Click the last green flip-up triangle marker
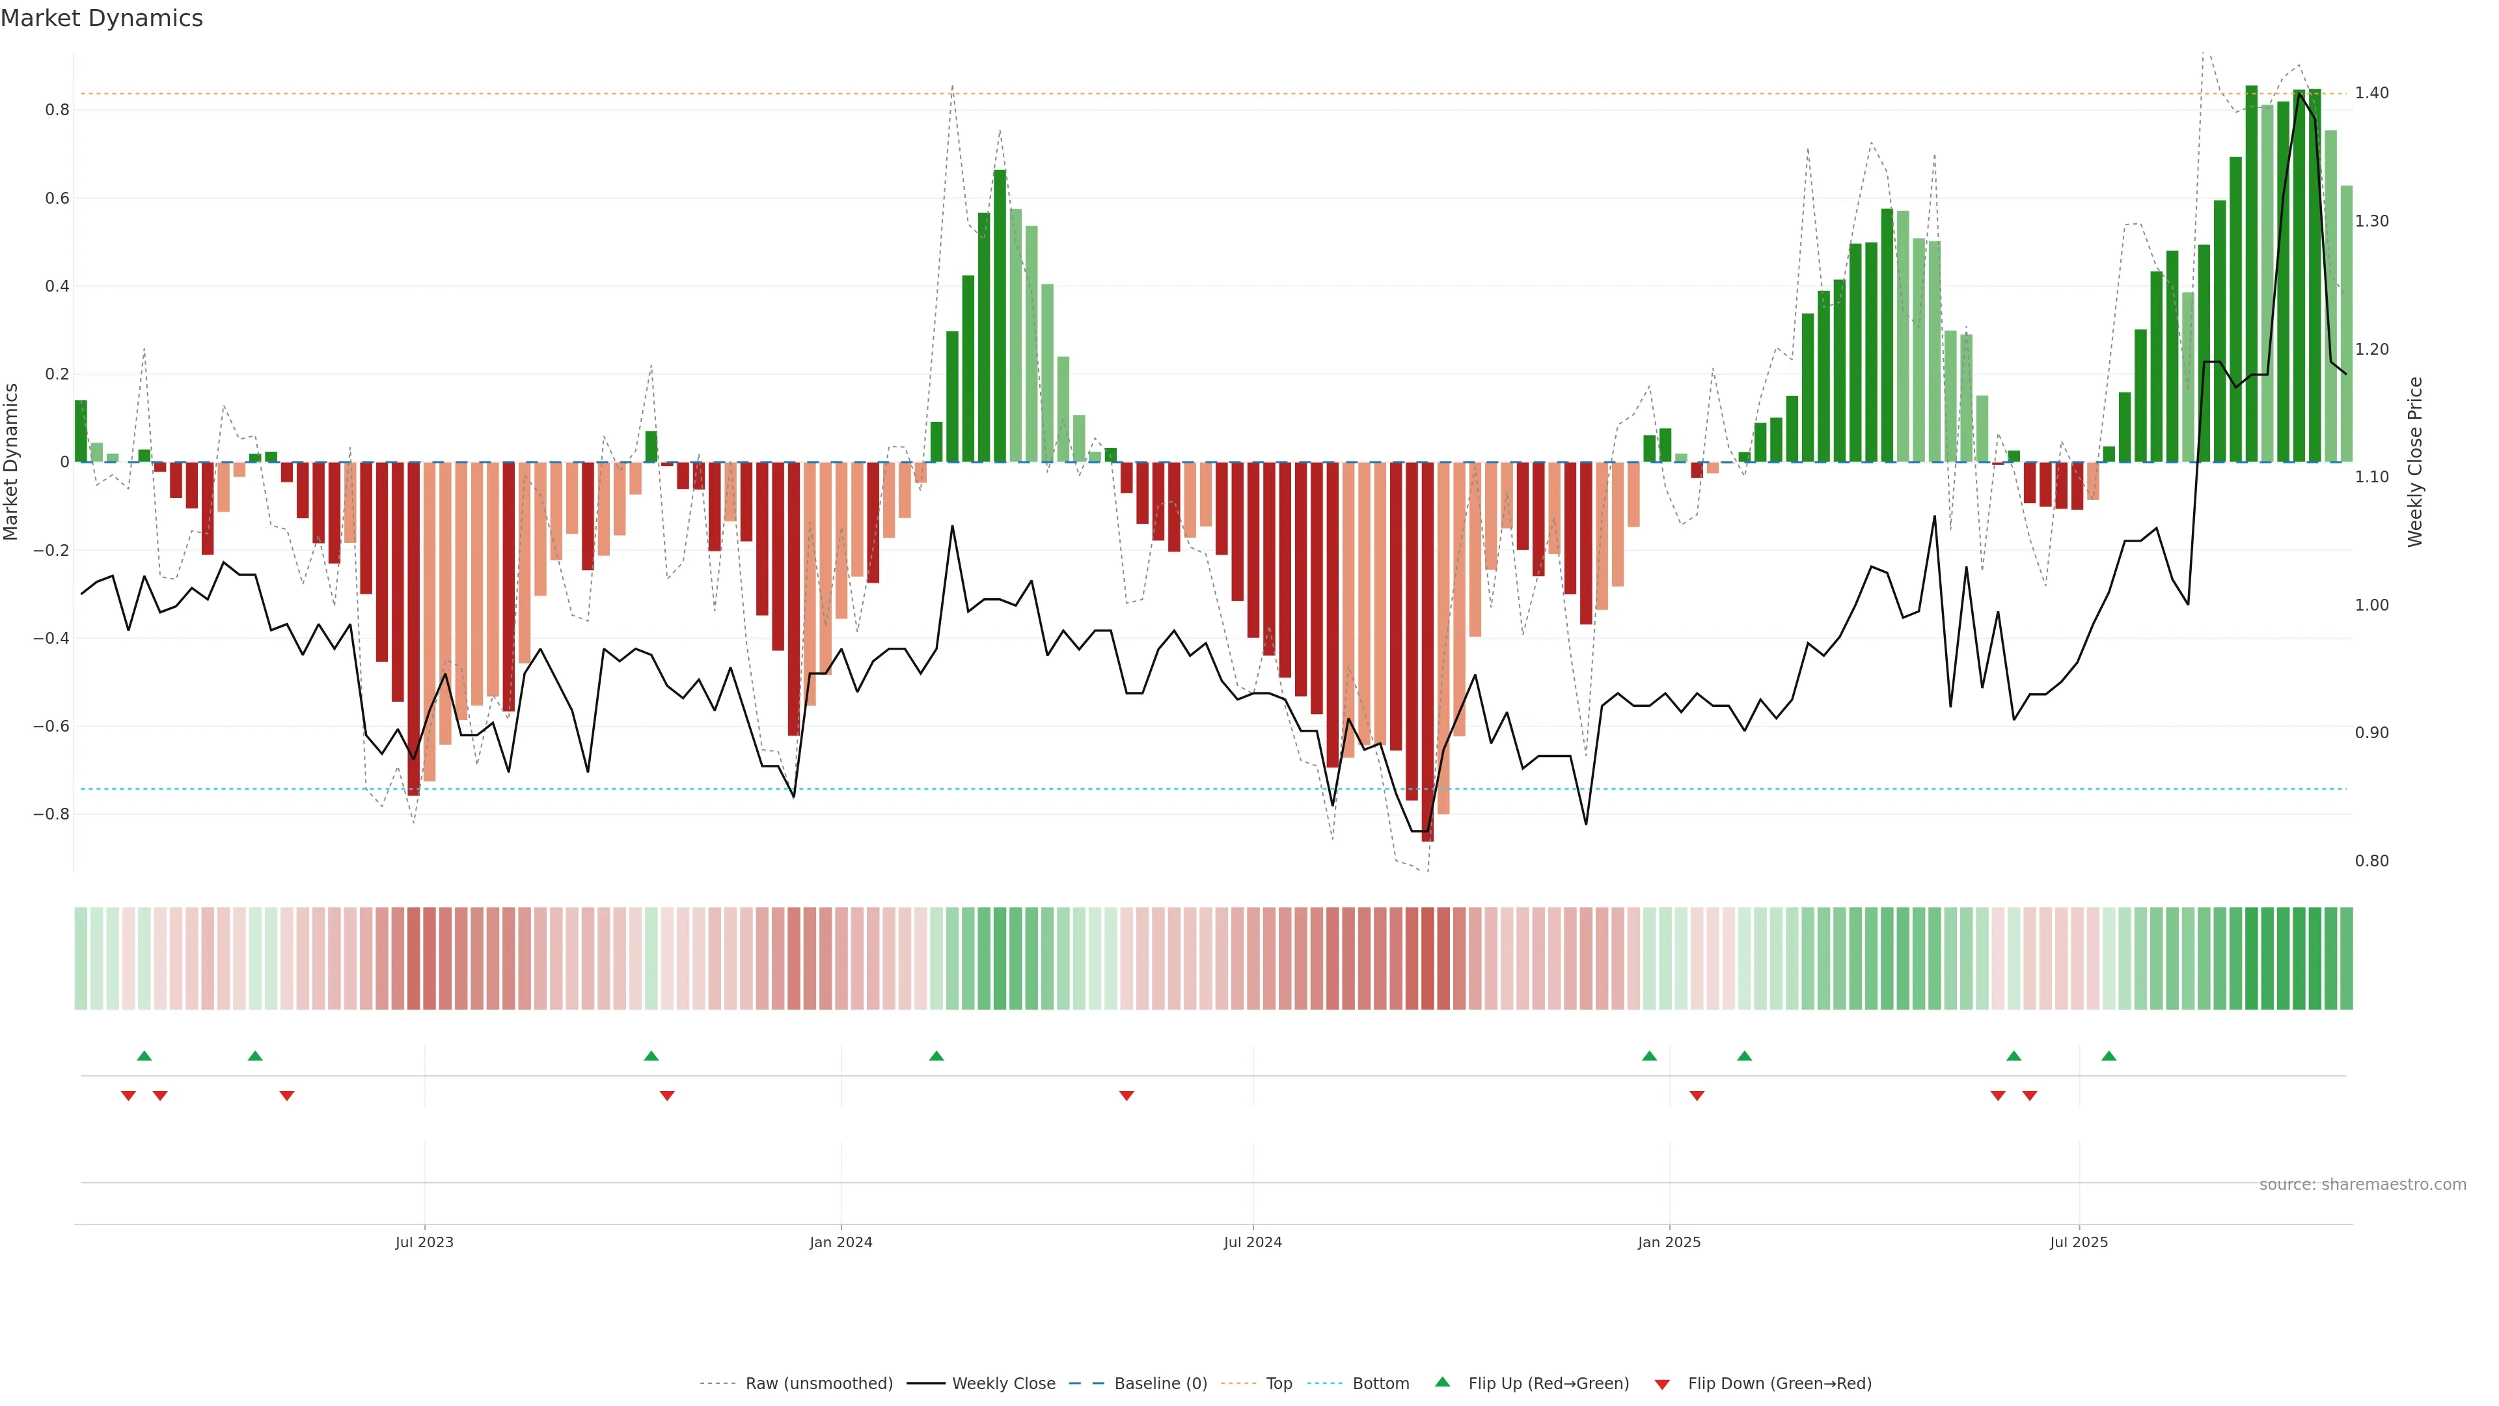 2109,1056
